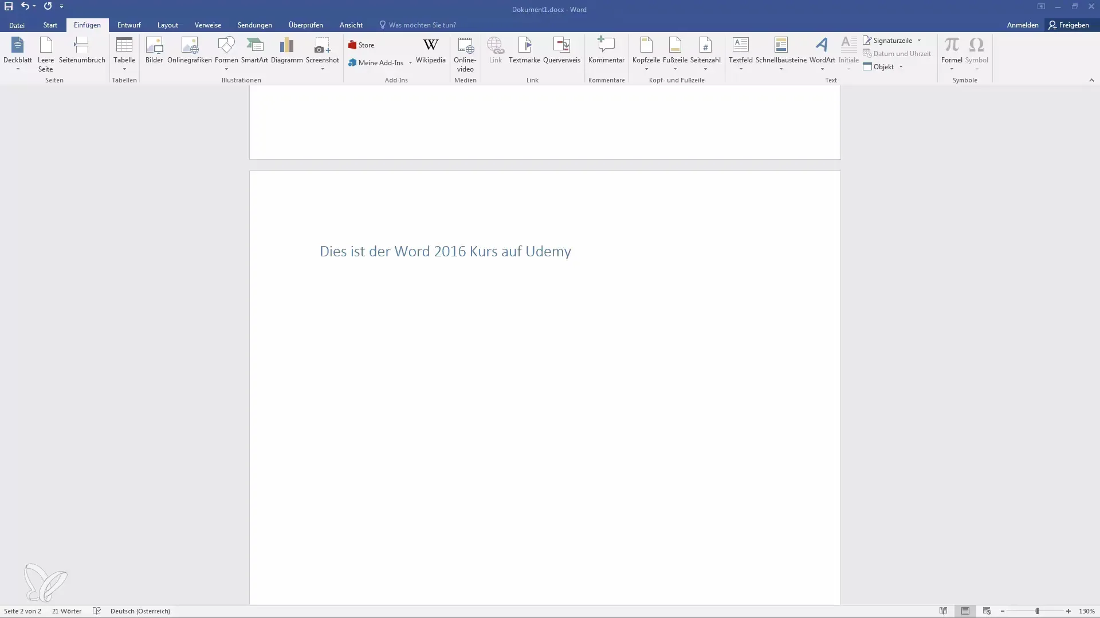The height and width of the screenshot is (618, 1100).
Task: Click the 'Was möchten Sie tun?' search box
Action: (418, 25)
